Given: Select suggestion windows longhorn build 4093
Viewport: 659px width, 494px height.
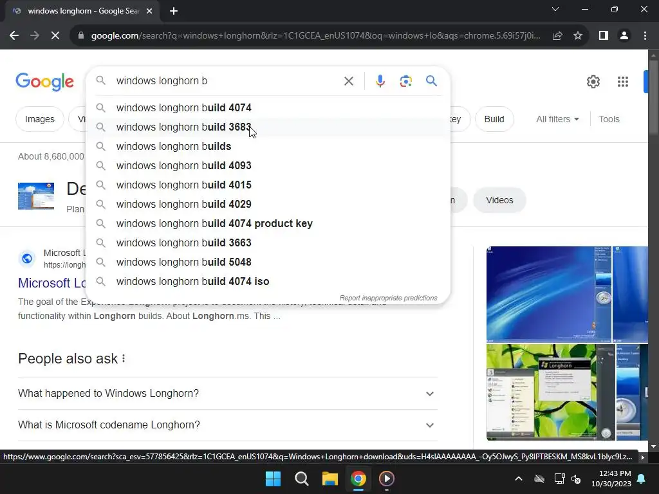Looking at the screenshot, I should tap(268, 165).
